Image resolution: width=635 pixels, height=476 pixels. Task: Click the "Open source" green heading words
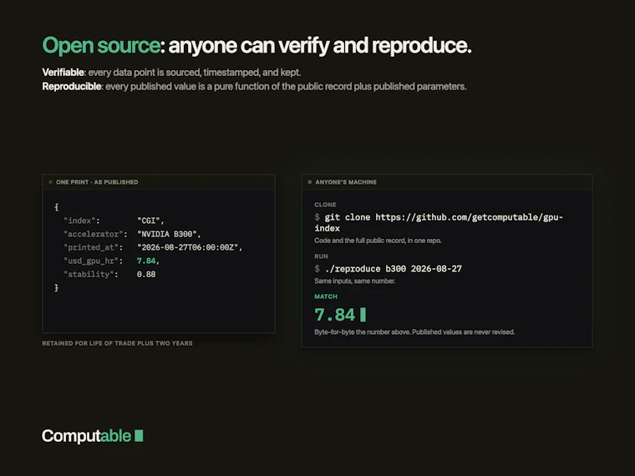(101, 45)
